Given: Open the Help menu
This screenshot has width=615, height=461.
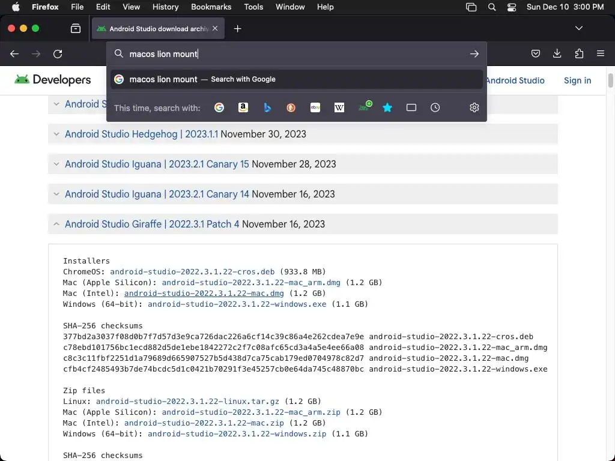Looking at the screenshot, I should [325, 7].
